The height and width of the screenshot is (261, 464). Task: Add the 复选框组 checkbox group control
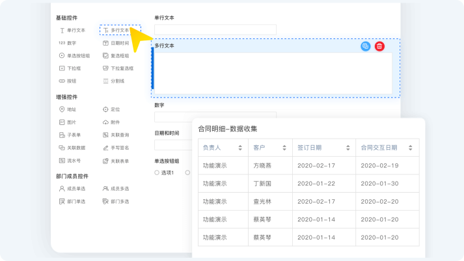click(x=116, y=55)
